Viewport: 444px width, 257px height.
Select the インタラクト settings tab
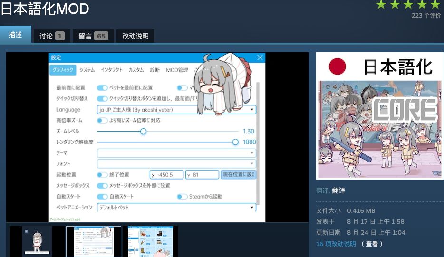pos(112,70)
